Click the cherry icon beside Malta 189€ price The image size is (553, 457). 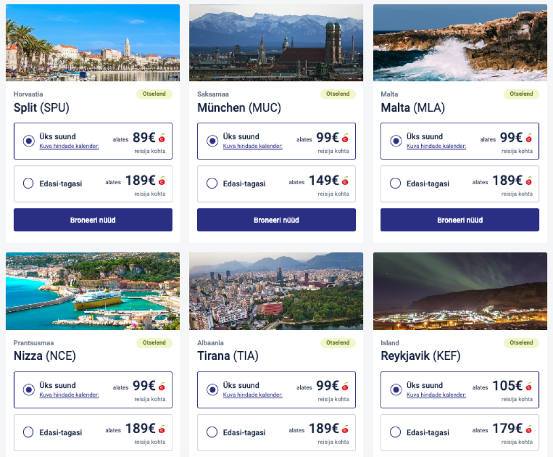529,181
